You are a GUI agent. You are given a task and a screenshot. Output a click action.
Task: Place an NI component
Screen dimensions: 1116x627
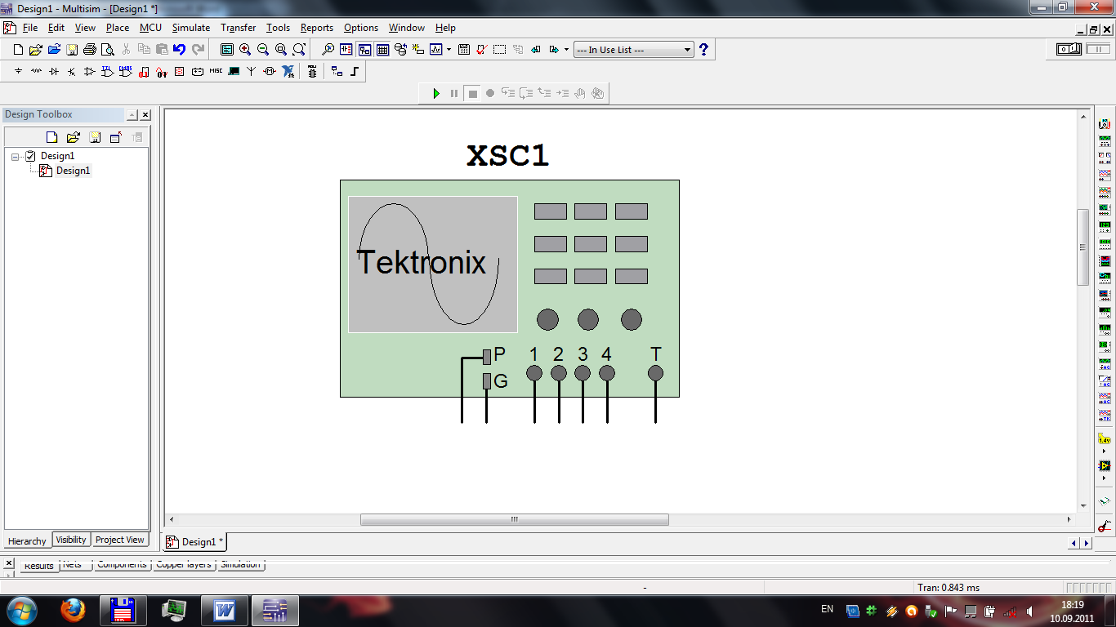click(288, 72)
